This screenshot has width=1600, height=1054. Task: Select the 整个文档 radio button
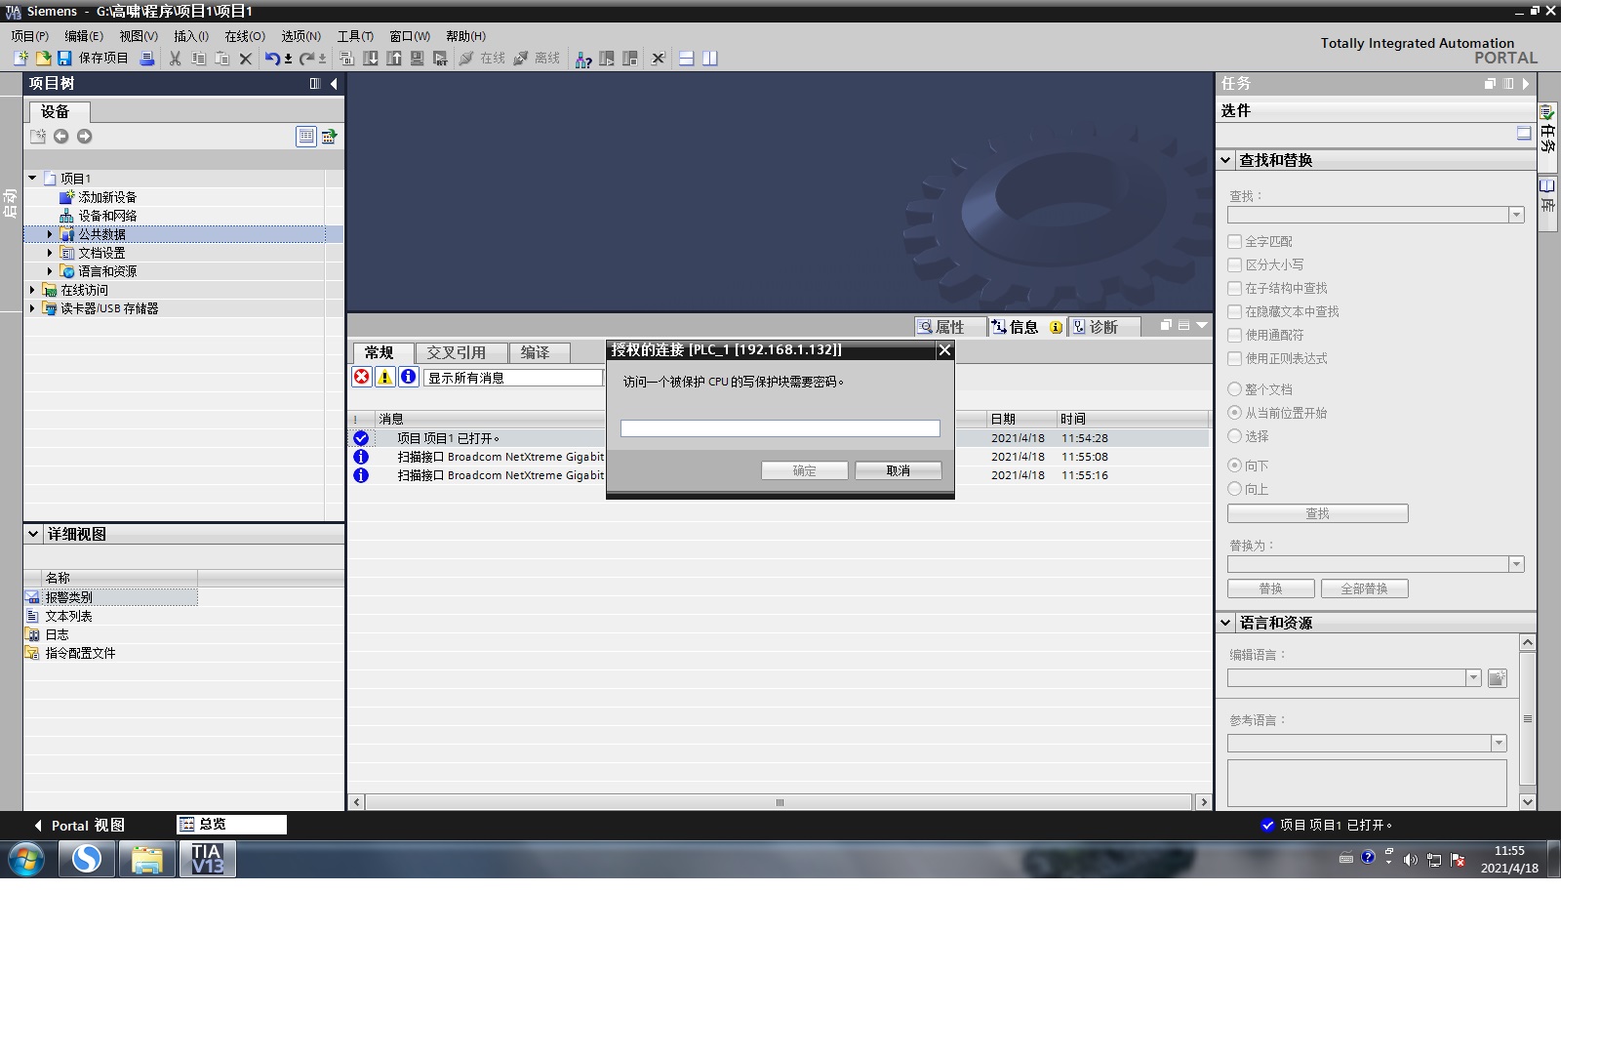[x=1235, y=389]
